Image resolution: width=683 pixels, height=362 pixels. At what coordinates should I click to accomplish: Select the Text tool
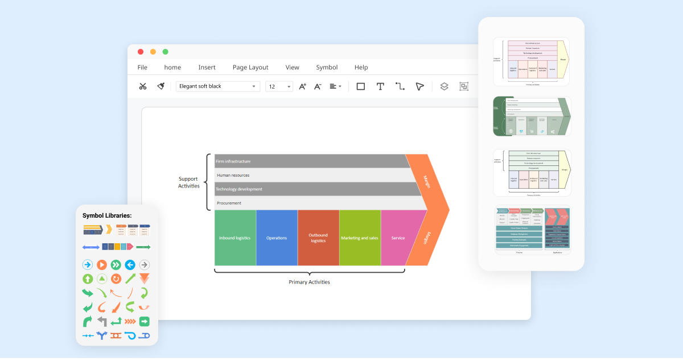380,86
